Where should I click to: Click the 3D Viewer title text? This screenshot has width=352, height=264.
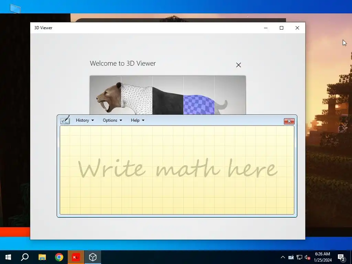point(43,28)
